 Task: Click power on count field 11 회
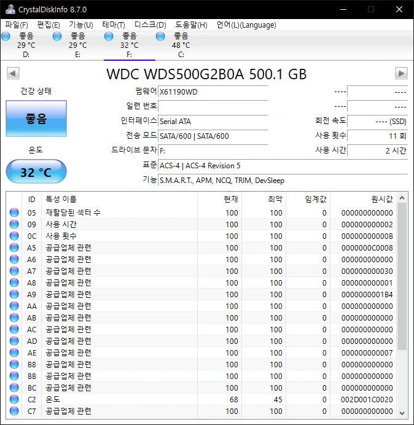point(377,136)
